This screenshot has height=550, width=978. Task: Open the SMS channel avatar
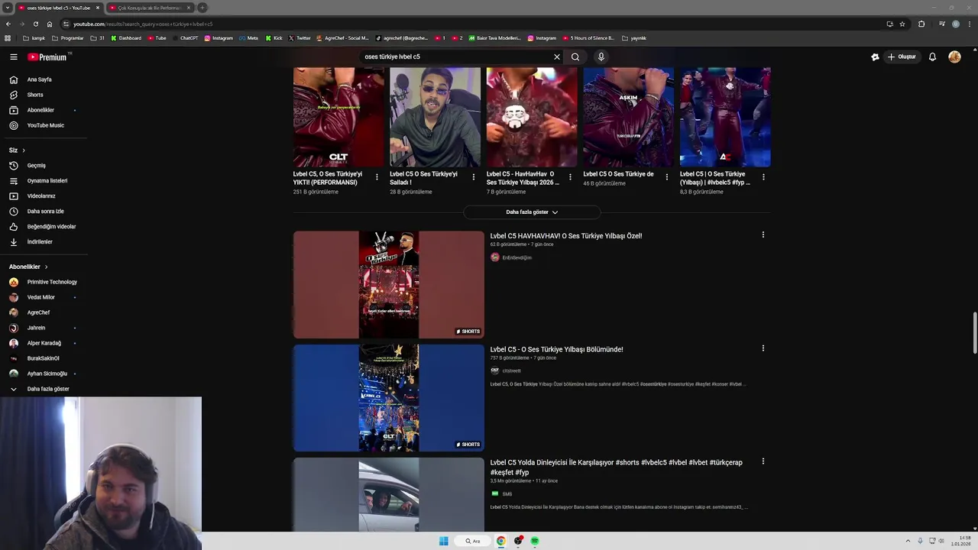coord(495,494)
